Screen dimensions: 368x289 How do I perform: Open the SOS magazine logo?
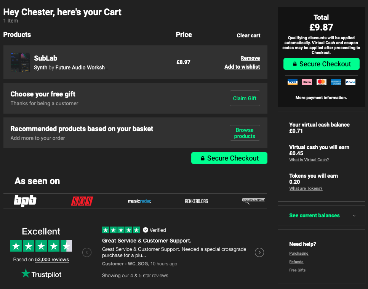82,201
